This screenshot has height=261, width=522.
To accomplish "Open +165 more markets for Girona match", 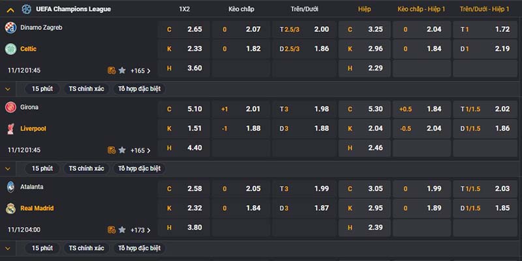I will coord(140,151).
